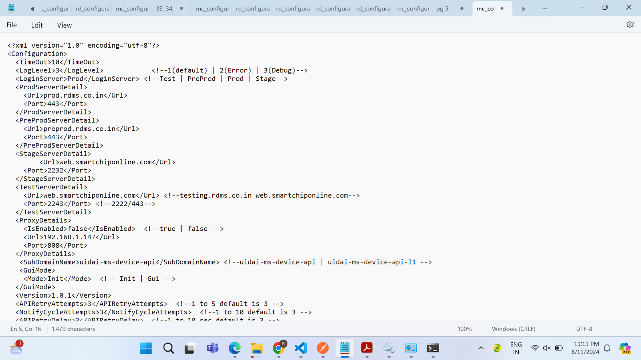Click the '<TimeOut>10</TimeOut>' line
641x360 pixels.
(57, 62)
